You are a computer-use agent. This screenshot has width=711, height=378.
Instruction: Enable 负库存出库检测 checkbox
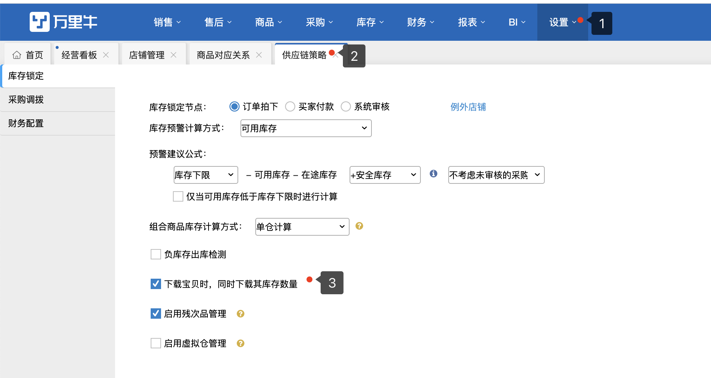pos(156,254)
